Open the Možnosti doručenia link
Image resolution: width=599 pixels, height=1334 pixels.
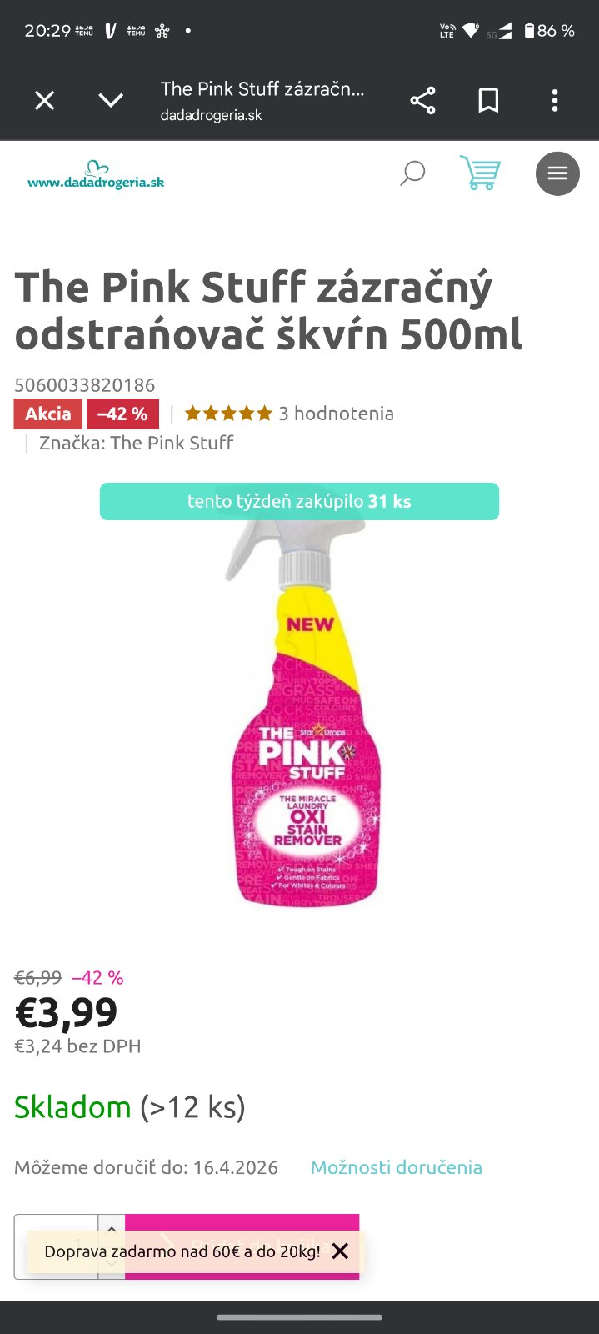click(397, 1167)
